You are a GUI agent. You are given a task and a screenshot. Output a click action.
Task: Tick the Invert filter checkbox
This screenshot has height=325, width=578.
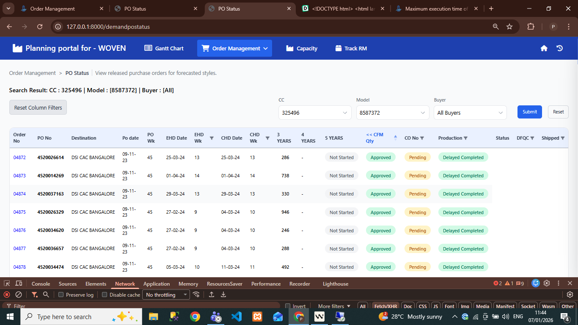click(x=288, y=306)
